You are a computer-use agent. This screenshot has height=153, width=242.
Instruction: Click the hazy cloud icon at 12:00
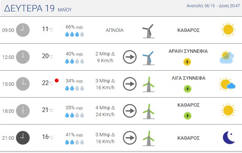[227, 57]
